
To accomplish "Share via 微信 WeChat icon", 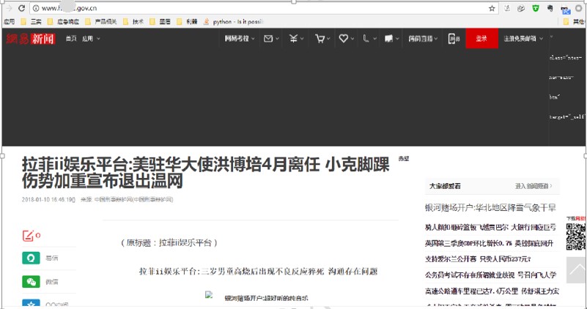I will (31, 282).
